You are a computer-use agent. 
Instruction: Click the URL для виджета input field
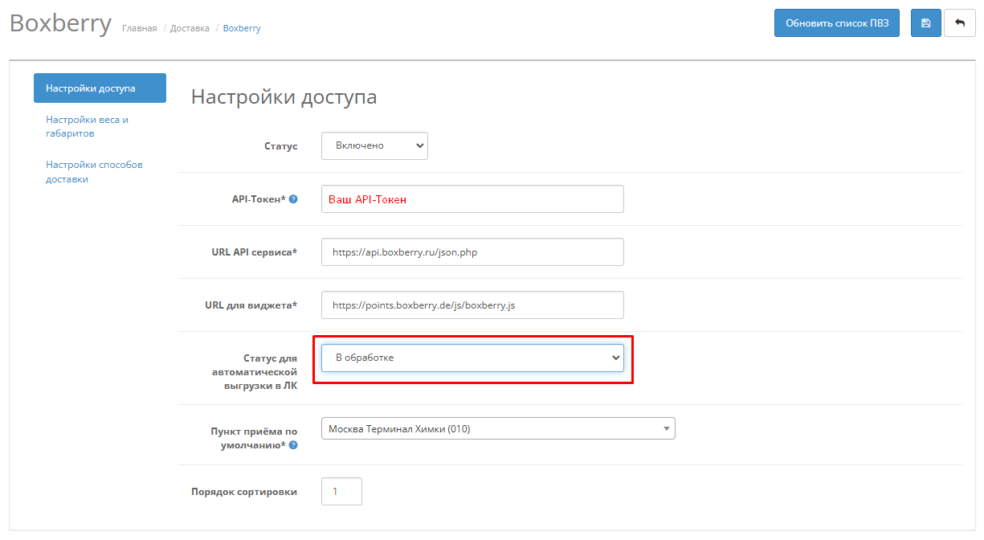click(472, 305)
